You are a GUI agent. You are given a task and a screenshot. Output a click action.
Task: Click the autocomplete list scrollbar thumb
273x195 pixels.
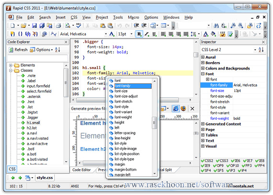point(154,123)
